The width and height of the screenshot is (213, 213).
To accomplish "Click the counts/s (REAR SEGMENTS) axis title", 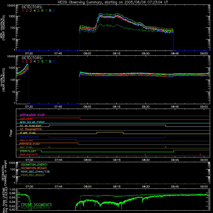I will click(3, 80).
